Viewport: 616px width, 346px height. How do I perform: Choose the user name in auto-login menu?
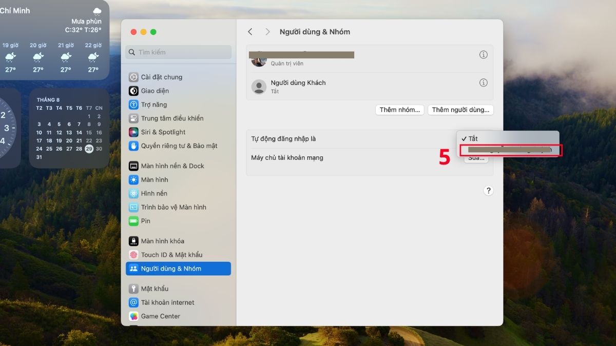click(511, 150)
